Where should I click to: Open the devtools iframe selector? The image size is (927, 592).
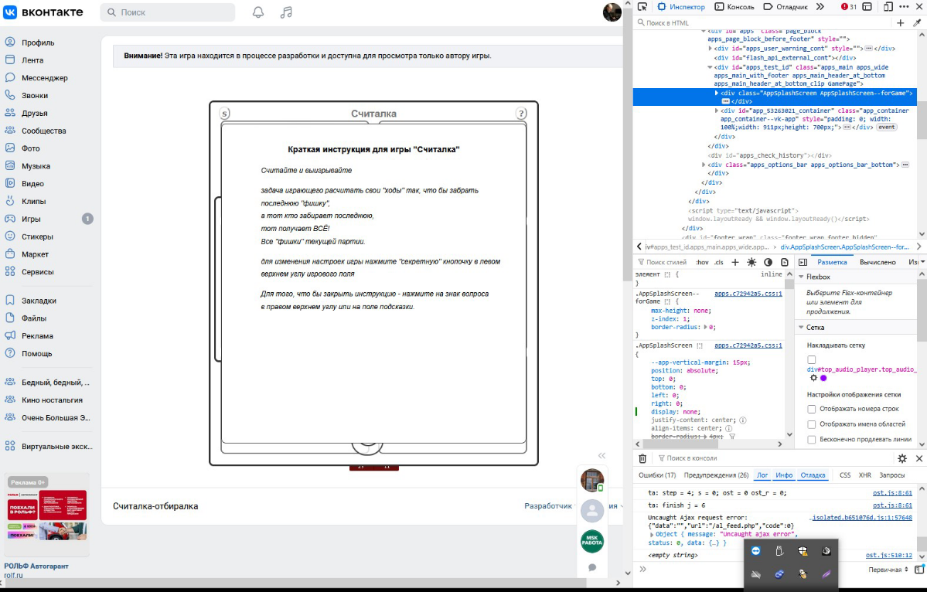coord(867,6)
